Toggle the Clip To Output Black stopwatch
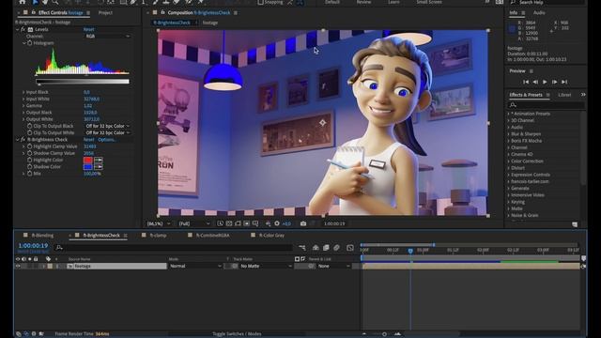This screenshot has height=338, width=601. [29, 126]
